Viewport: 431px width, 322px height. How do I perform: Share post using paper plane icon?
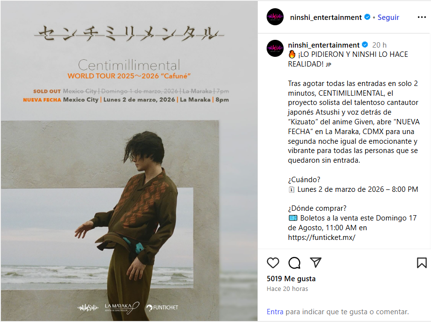316,262
